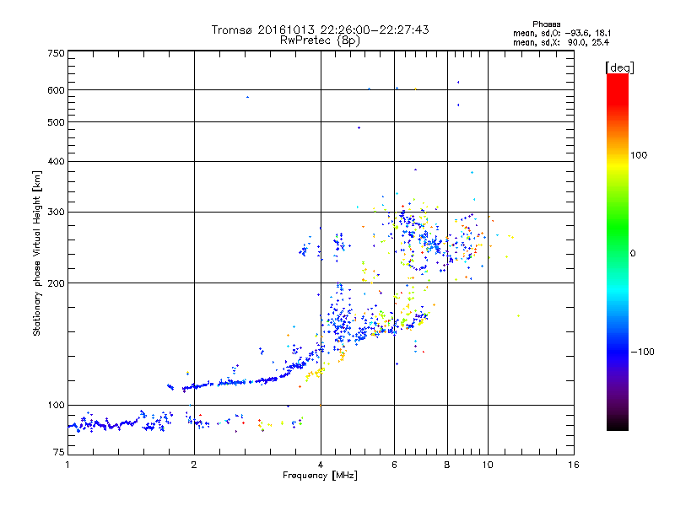Click the x-axis tick label '1'
This screenshot has height=506, width=675.
tap(67, 465)
